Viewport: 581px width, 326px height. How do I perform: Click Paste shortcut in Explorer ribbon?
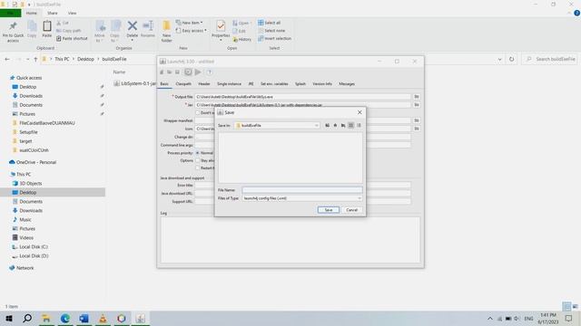click(x=72, y=38)
